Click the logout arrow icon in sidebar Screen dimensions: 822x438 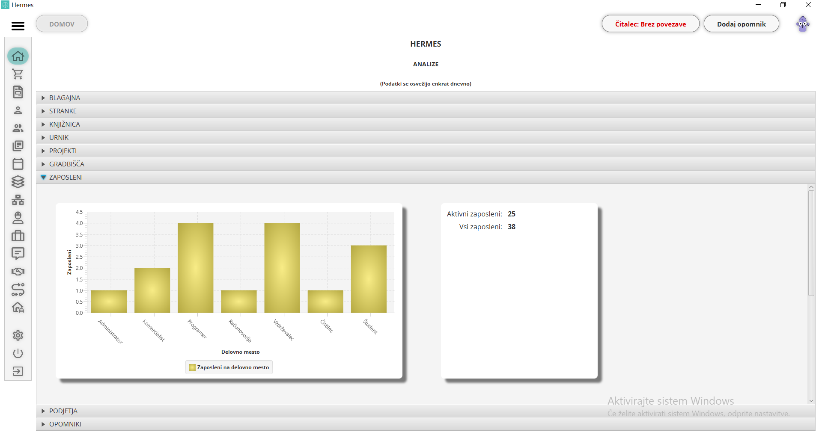point(18,371)
